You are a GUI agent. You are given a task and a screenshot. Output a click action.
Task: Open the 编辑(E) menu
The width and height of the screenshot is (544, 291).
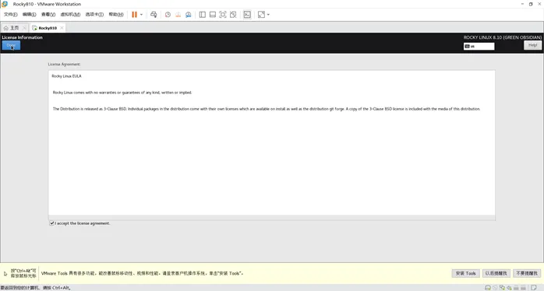pyautogui.click(x=29, y=15)
